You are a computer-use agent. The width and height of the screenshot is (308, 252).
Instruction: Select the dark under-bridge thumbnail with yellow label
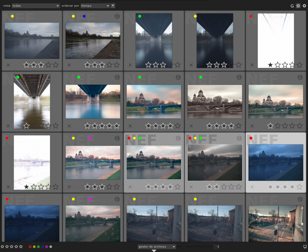coord(215,41)
